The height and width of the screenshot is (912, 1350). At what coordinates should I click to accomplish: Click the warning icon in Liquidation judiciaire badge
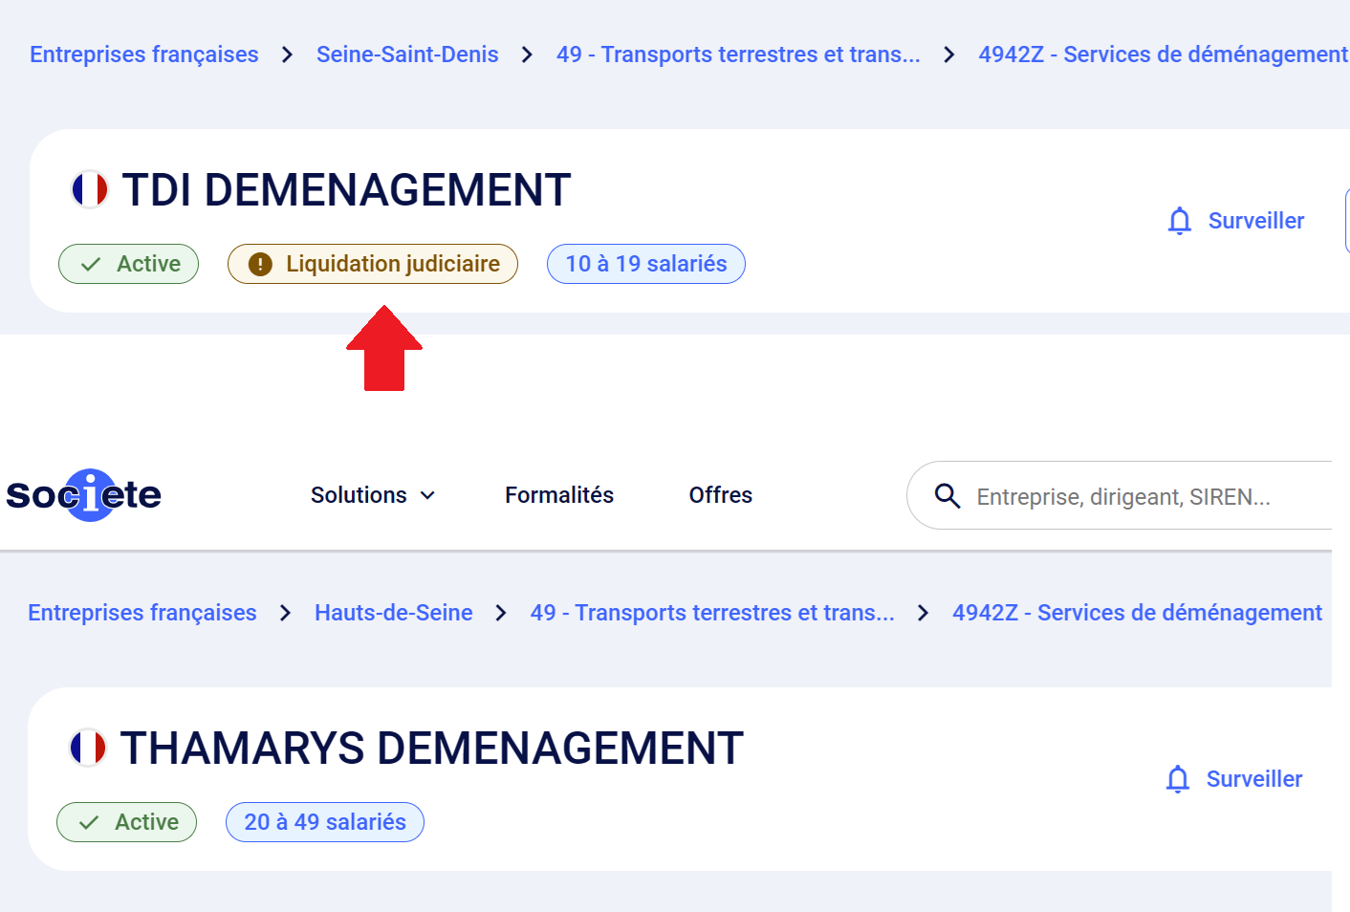(x=260, y=264)
